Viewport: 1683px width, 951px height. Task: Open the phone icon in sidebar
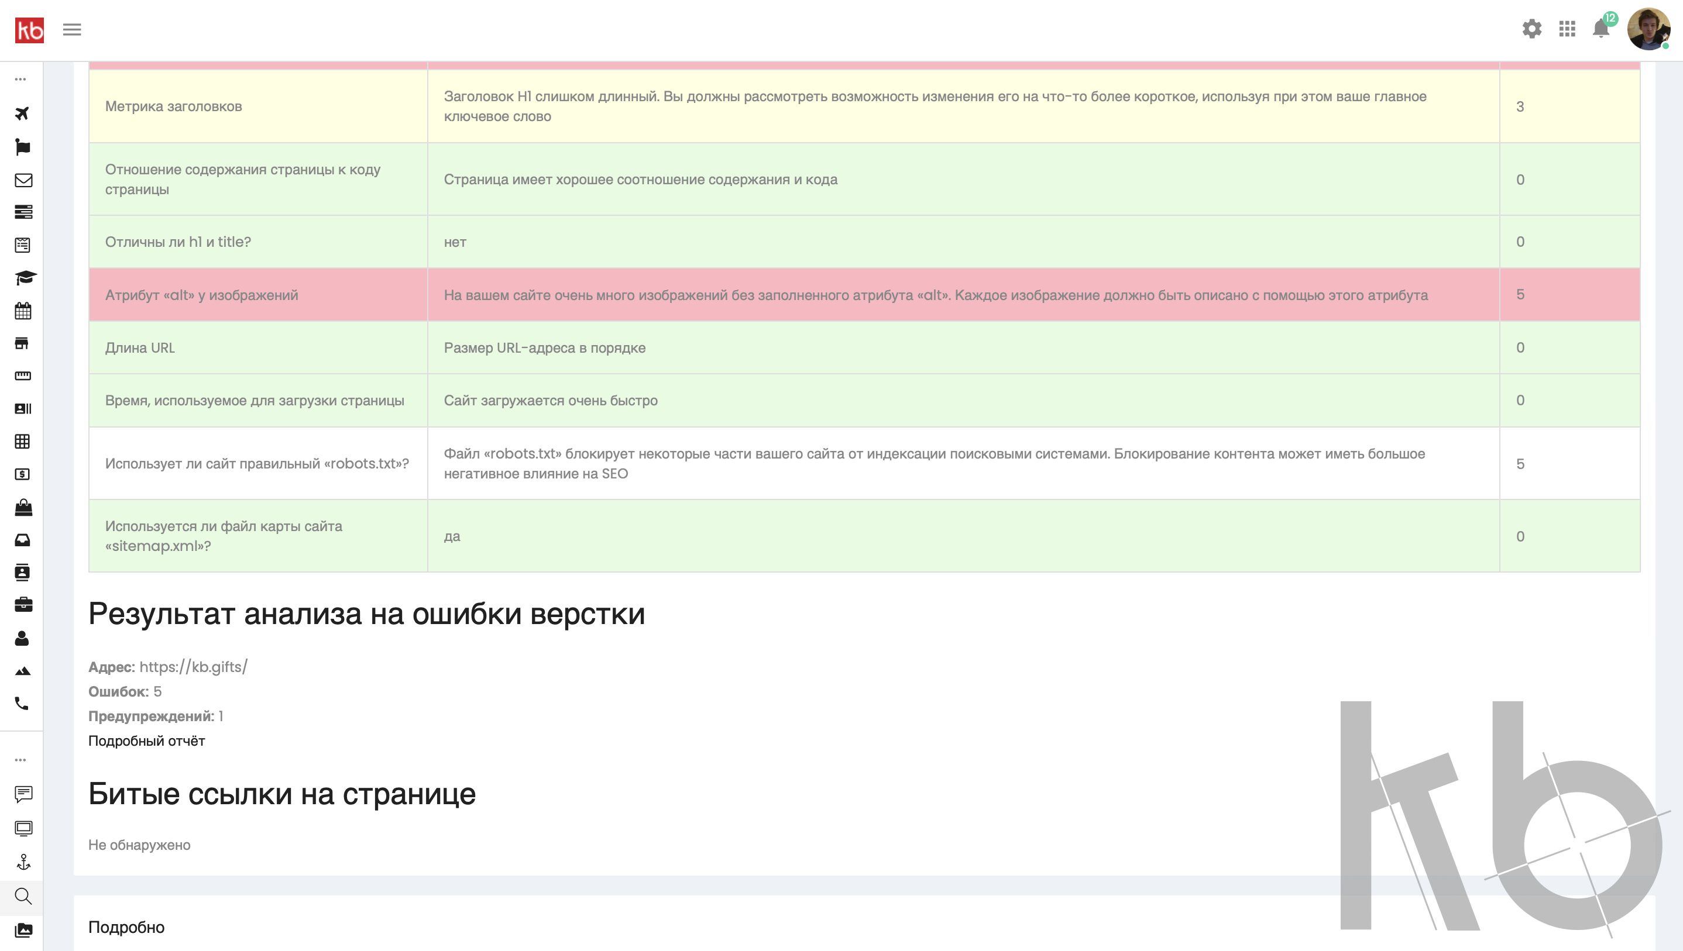point(22,704)
